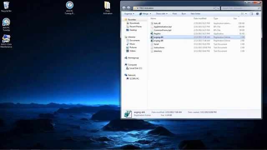Click the 'tulic.dll' file name
This screenshot has height=150, width=267.
coord(157,23)
